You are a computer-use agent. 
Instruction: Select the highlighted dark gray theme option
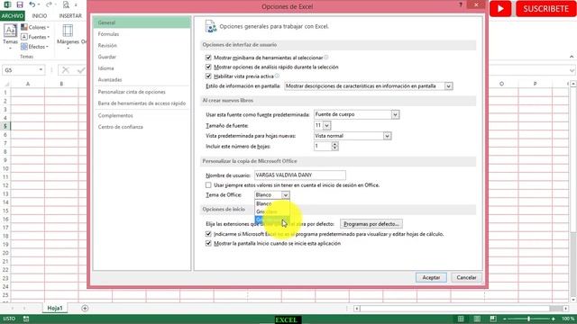click(272, 220)
